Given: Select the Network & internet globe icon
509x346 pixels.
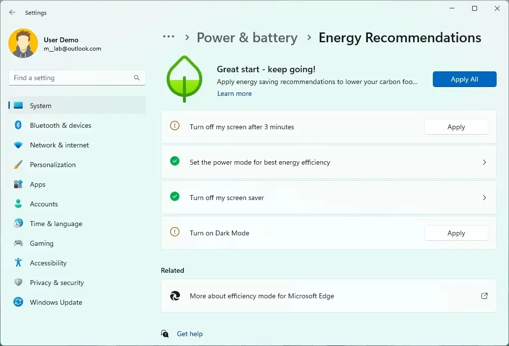Looking at the screenshot, I should [18, 145].
